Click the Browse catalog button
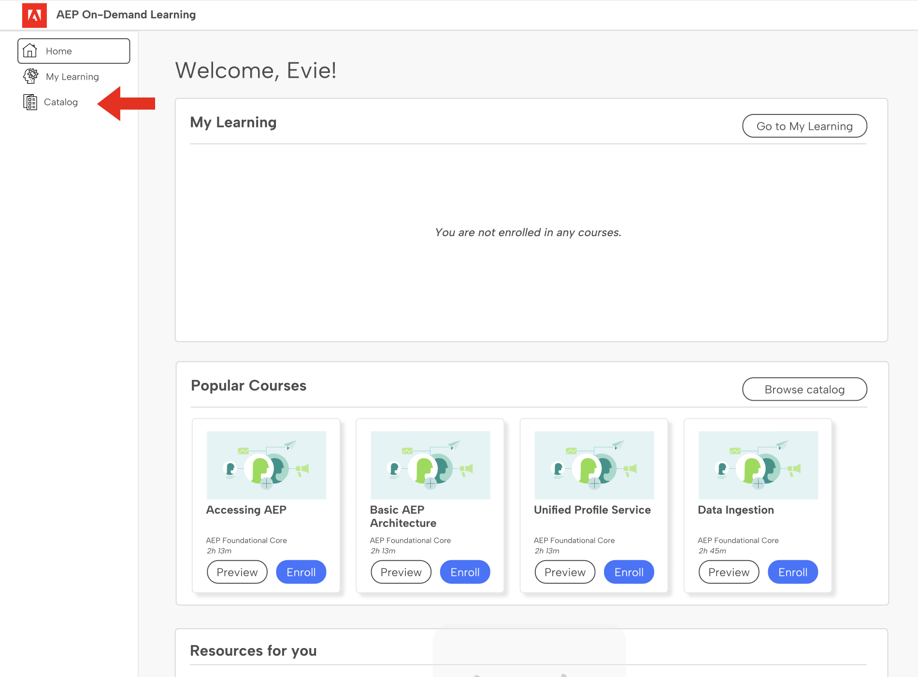 (x=804, y=389)
